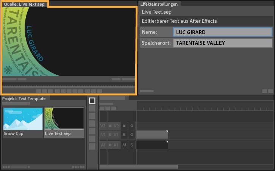Image resolution: width=275 pixels, height=171 pixels.
Task: Select the Snow Clip thumbnail
Action: pos(23,119)
